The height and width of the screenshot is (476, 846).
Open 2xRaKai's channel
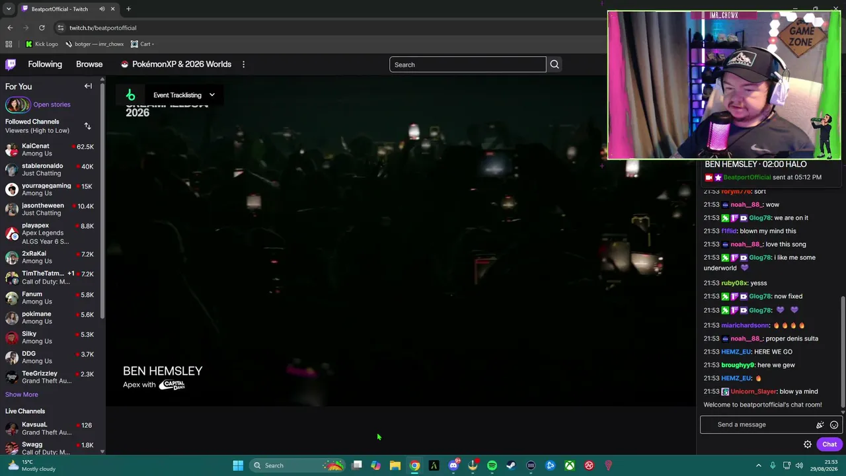50,257
